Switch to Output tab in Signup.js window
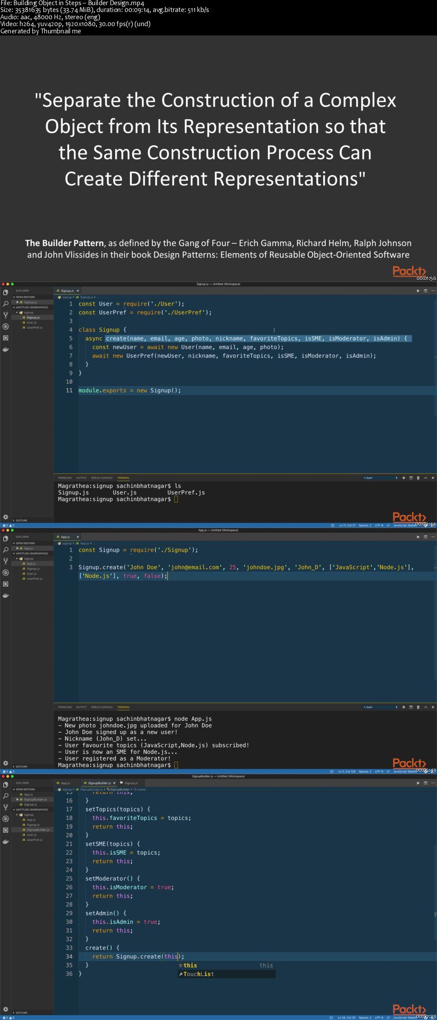The height and width of the screenshot is (1020, 437). tap(81, 478)
